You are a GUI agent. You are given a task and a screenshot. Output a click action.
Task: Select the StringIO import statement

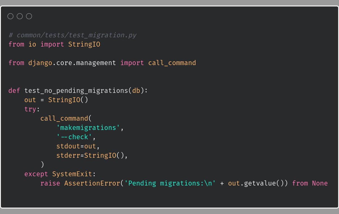(54, 44)
